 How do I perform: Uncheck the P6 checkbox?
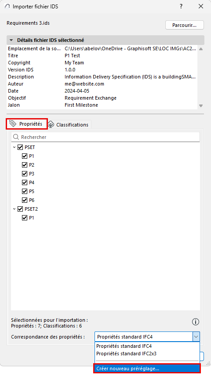click(25, 200)
